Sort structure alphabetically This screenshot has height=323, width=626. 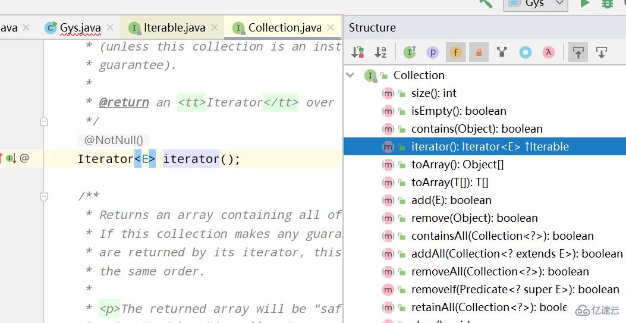(x=380, y=52)
